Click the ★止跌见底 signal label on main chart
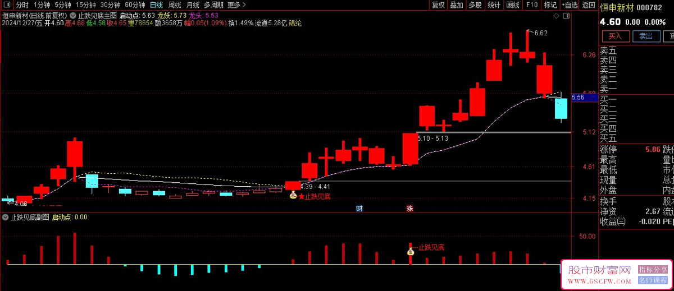This screenshot has height=291, width=674. [315, 196]
